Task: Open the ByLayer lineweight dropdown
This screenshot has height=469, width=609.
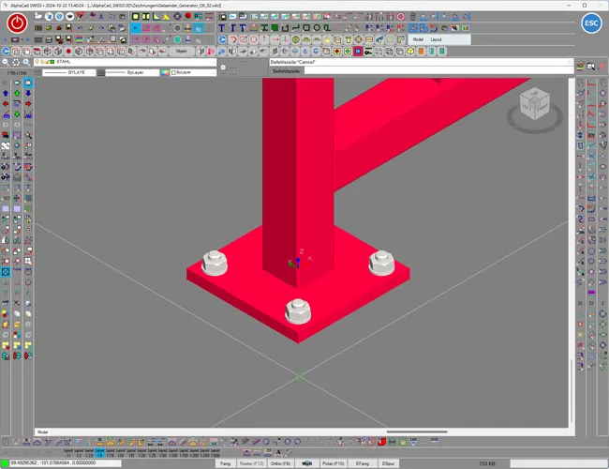Action: point(132,72)
